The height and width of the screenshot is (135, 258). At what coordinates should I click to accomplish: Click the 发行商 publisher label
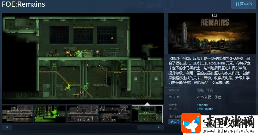coord(173,109)
